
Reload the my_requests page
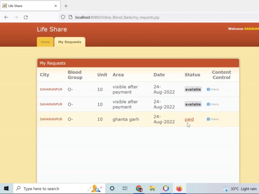[26, 17]
